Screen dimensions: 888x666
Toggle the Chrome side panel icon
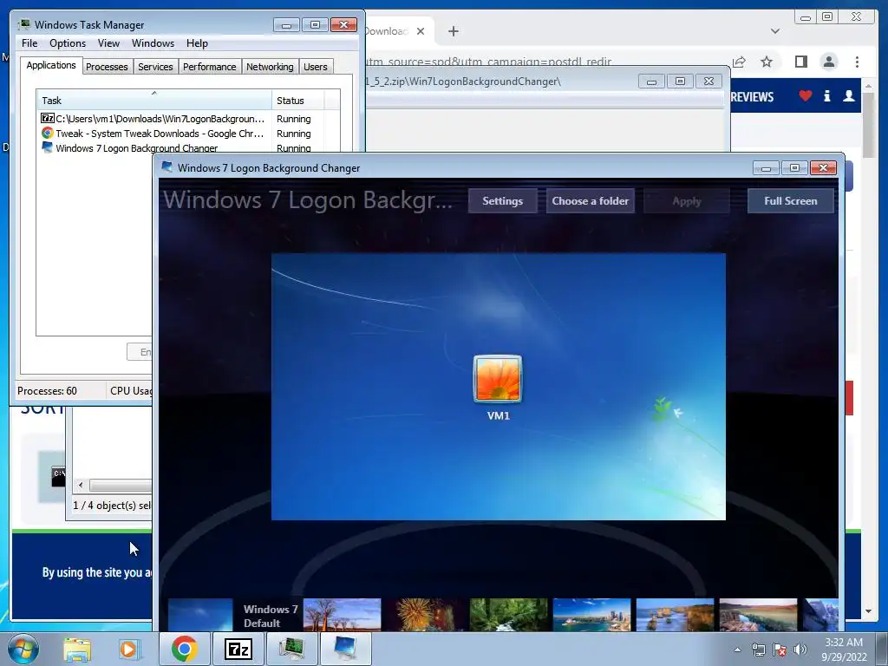[800, 62]
